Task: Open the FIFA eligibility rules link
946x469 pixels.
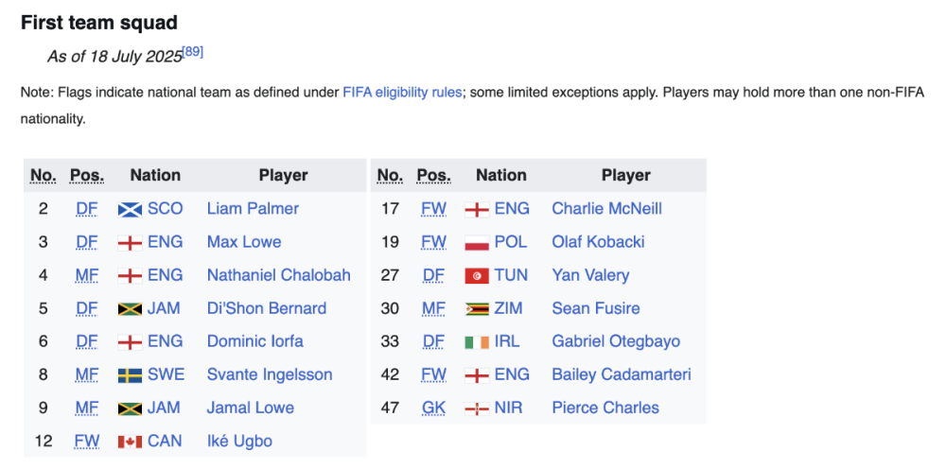Action: point(402,93)
